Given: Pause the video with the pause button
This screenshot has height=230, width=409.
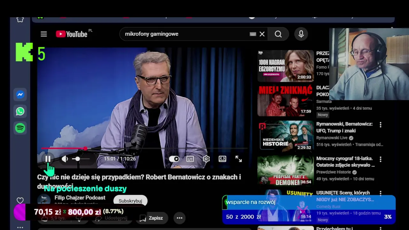Looking at the screenshot, I should point(48,159).
